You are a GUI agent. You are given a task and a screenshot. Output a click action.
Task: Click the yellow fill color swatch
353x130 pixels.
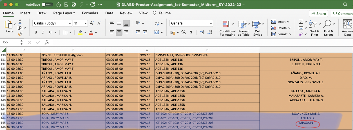point(80,32)
